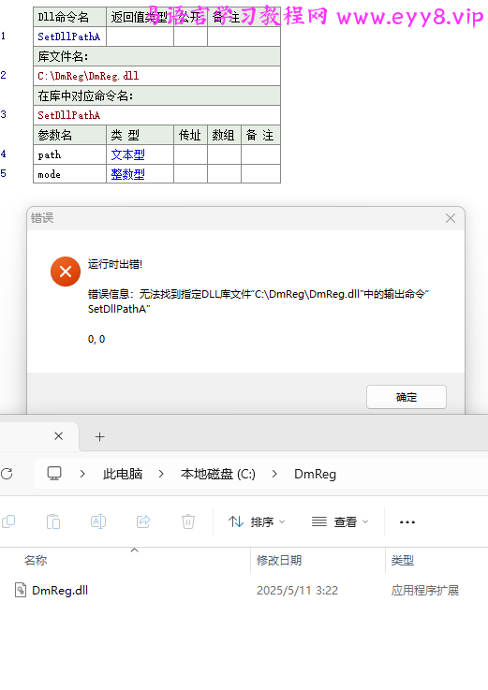Click the type 应用程序扩展 of DmReg.dll

pyautogui.click(x=425, y=590)
